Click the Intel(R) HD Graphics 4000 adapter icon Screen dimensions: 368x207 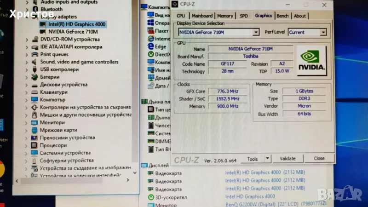43,24
